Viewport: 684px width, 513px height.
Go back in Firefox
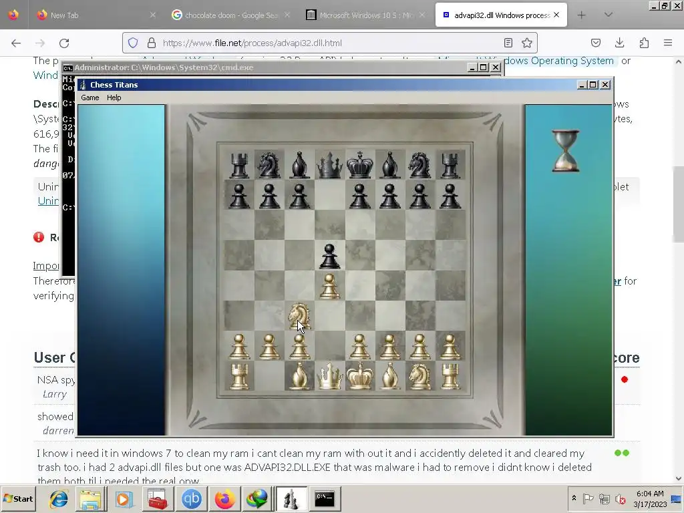(16, 43)
